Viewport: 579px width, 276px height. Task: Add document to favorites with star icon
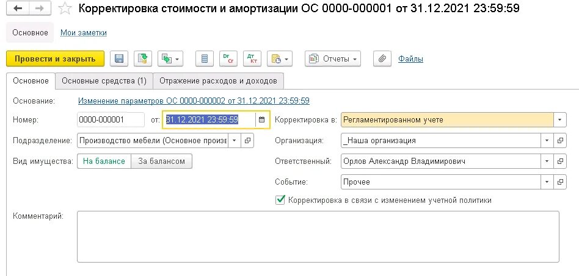65,9
